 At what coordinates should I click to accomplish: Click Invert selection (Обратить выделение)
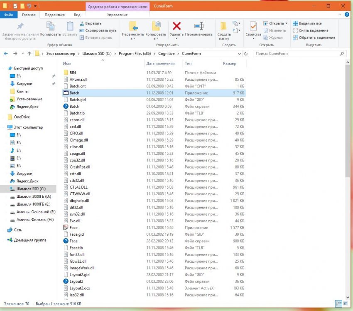(314, 37)
